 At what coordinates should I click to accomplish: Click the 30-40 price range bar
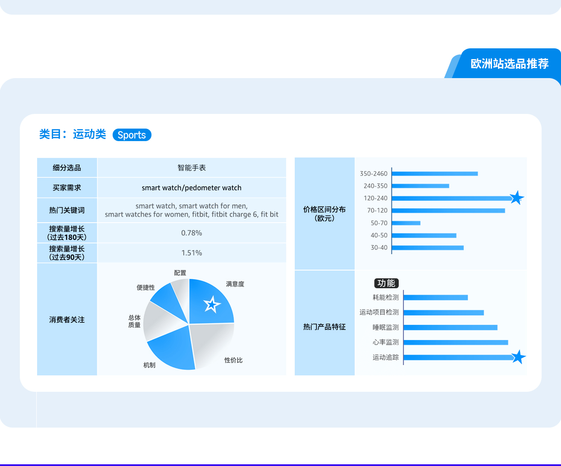tap(428, 248)
